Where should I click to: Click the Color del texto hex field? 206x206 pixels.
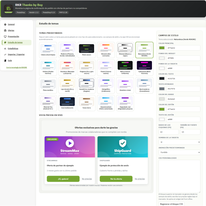183,79
